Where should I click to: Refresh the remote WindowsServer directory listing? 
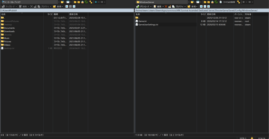216,2
